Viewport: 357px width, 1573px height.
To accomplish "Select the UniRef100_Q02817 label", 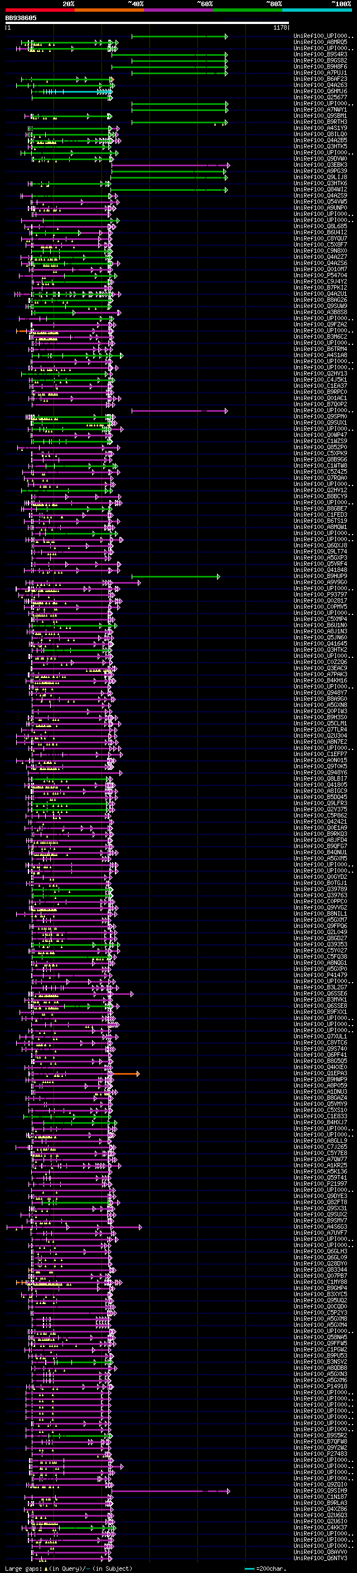I will (x=320, y=601).
